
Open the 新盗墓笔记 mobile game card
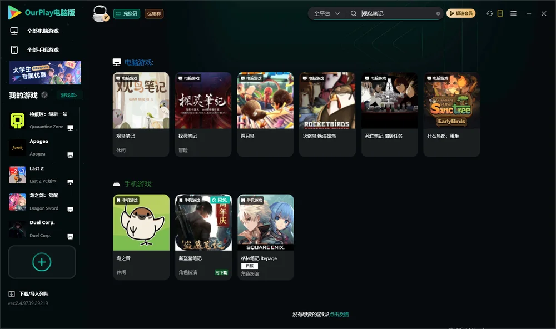[x=203, y=237]
